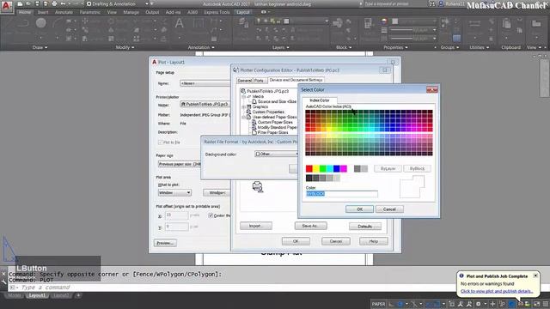The height and width of the screenshot is (309, 550).
Task: Switch to the Insert ribbon tab
Action: click(43, 12)
